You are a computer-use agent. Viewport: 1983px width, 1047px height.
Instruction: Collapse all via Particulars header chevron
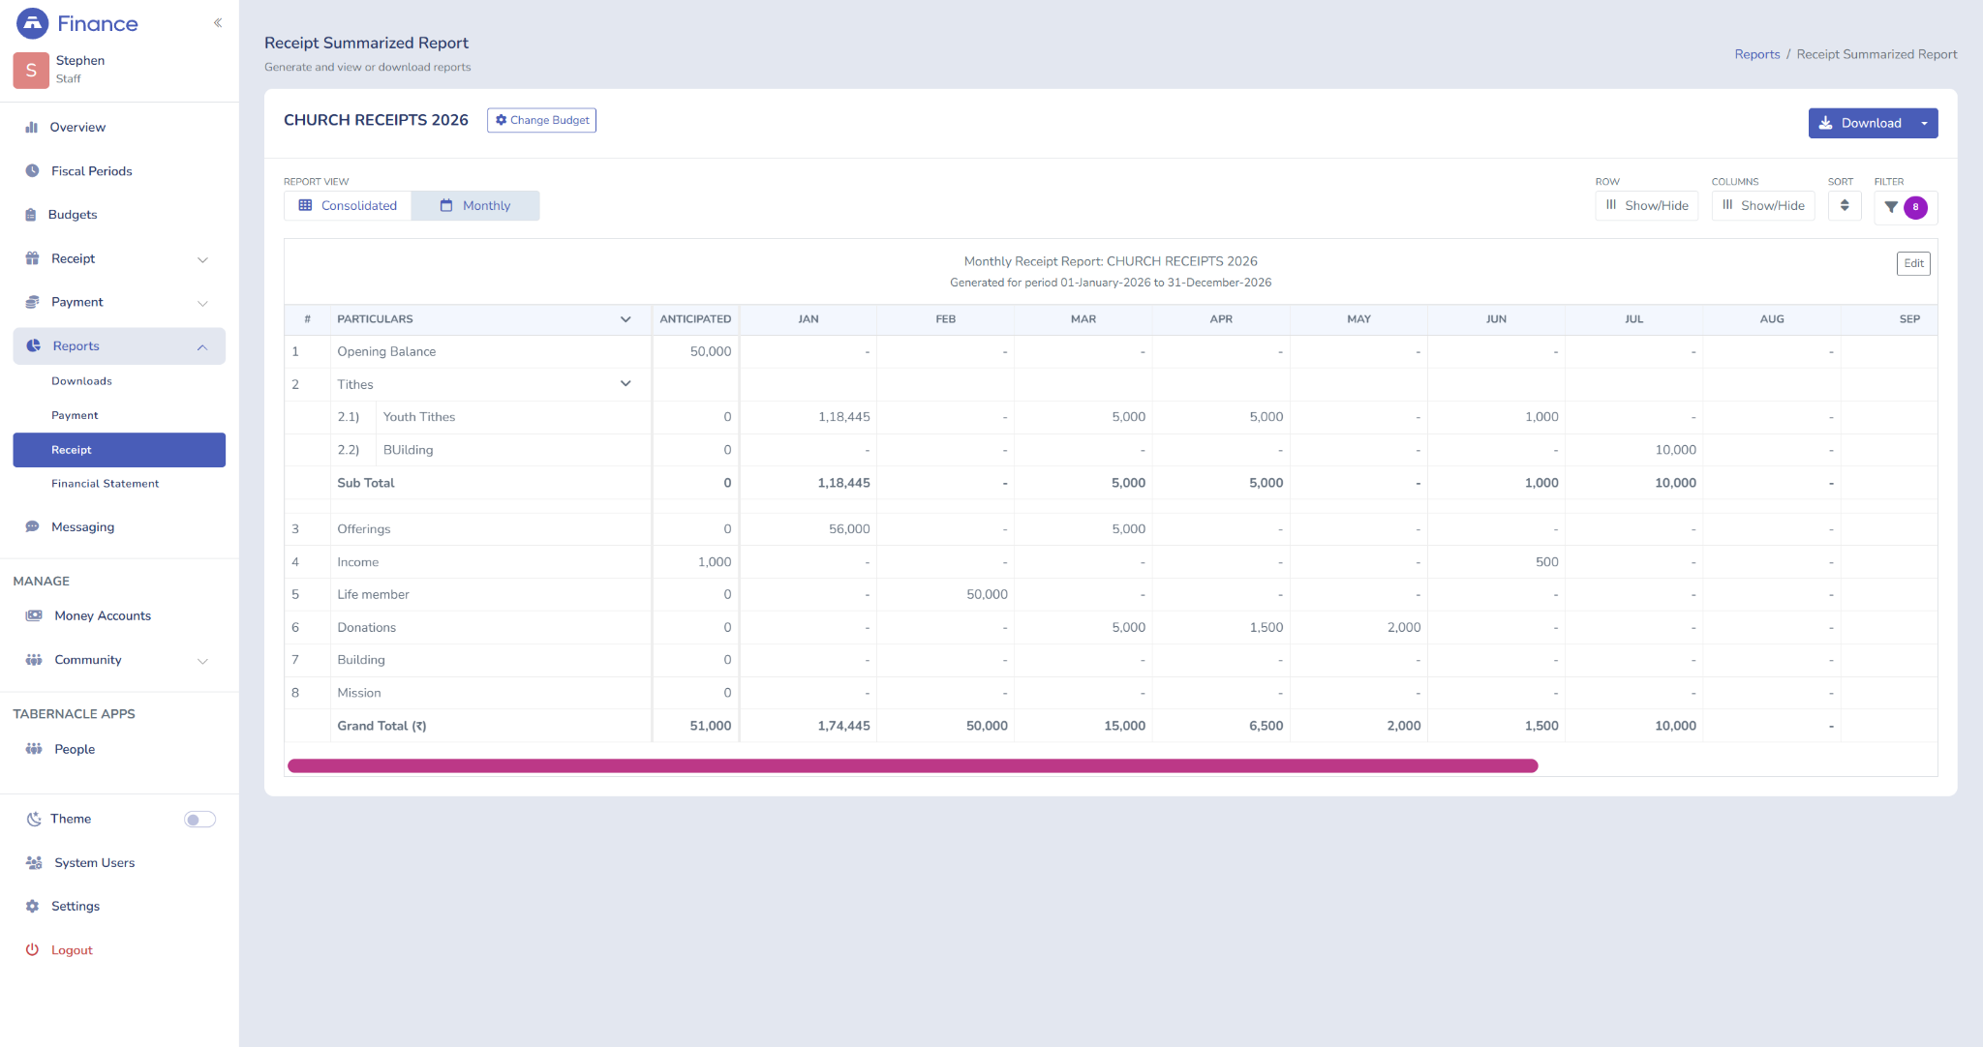click(625, 319)
